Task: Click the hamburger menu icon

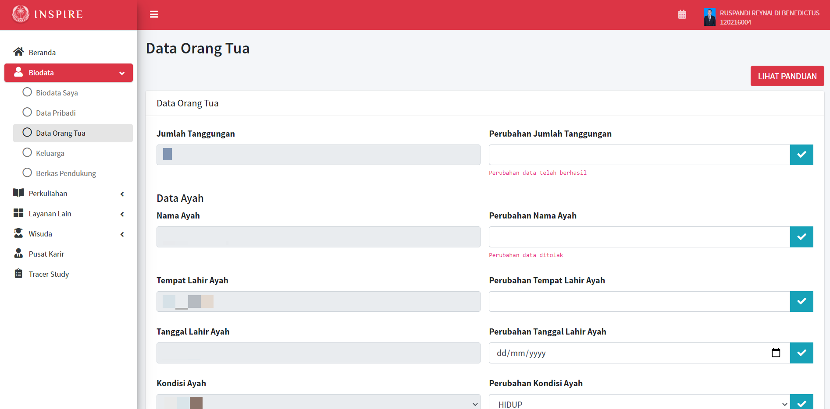Action: (154, 14)
